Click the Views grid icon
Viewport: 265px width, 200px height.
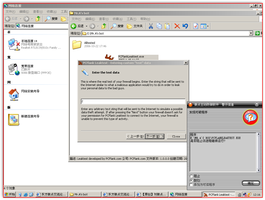point(203,26)
